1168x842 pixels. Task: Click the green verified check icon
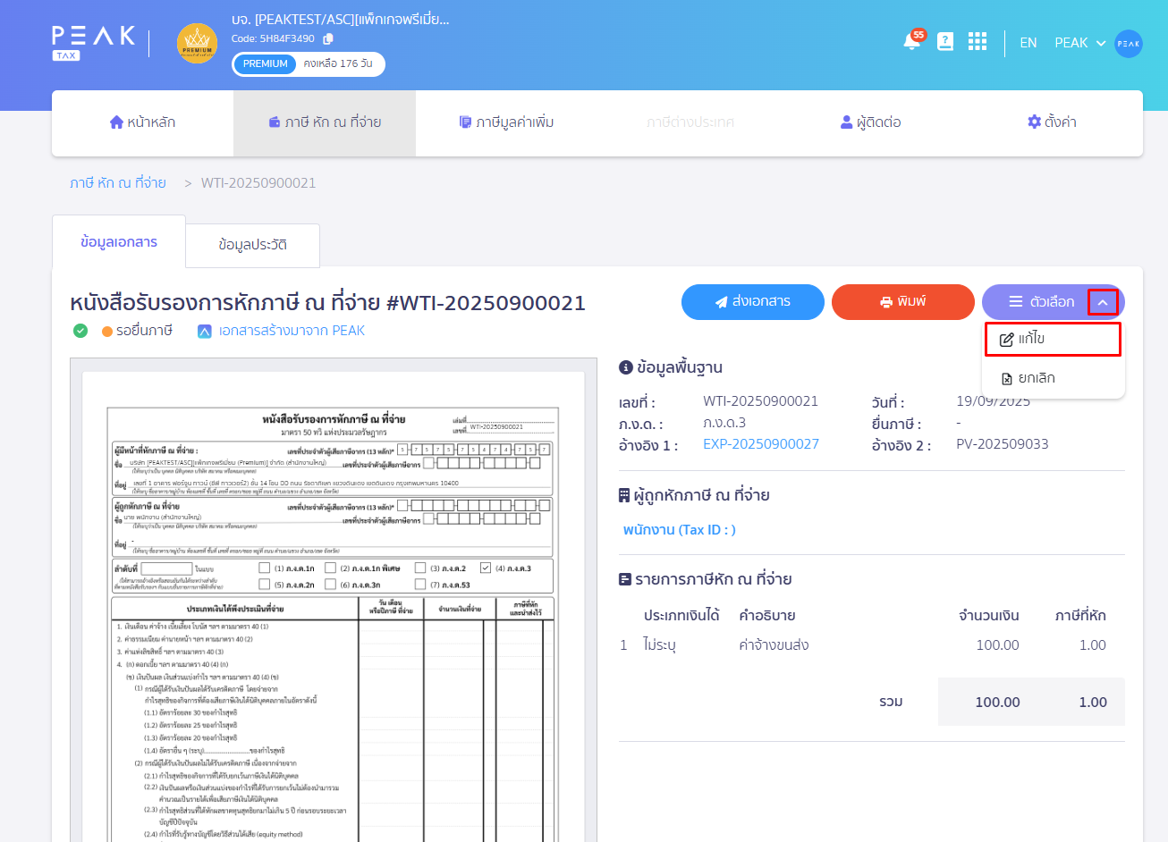click(80, 331)
